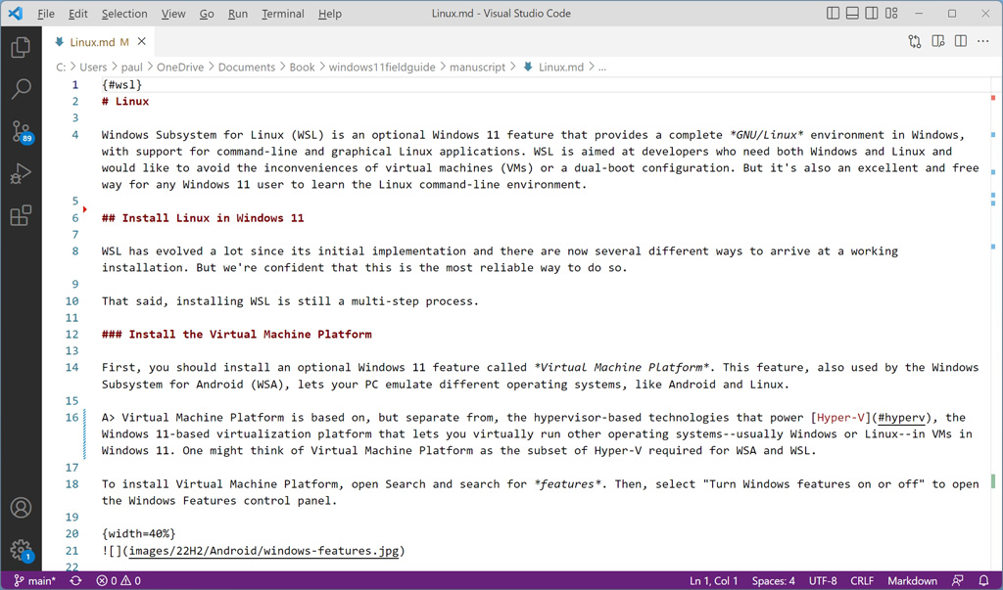Open the Search view in activity bar
The height and width of the screenshot is (590, 1003).
coord(21,89)
